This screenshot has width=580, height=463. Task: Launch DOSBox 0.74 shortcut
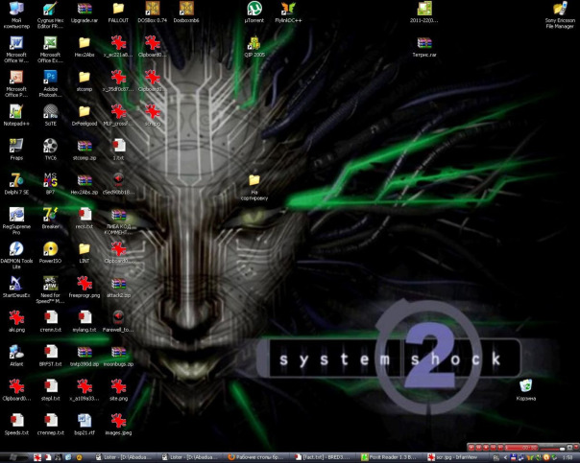point(153,12)
